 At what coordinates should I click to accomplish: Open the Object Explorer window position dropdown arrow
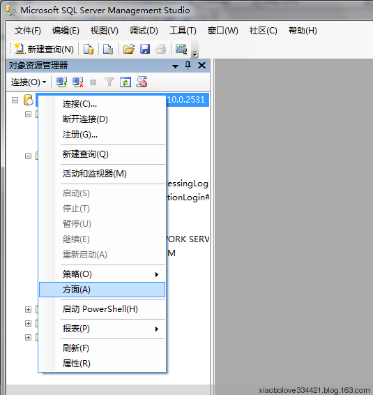(175, 66)
